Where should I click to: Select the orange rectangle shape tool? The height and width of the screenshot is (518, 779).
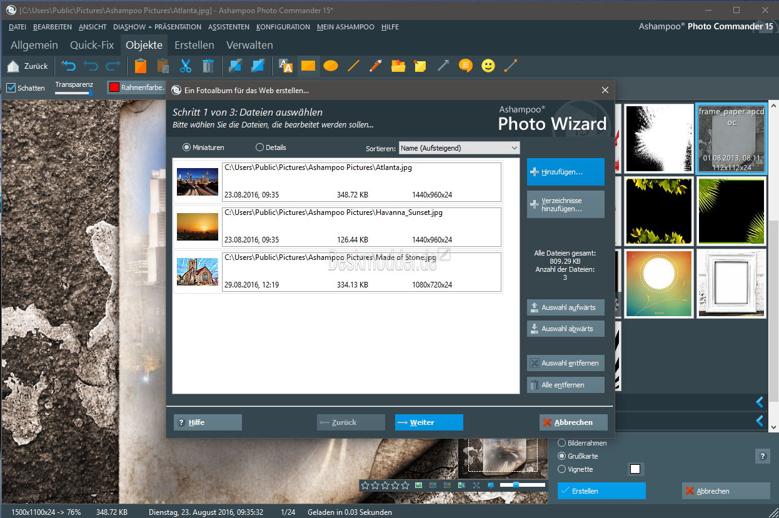point(308,66)
